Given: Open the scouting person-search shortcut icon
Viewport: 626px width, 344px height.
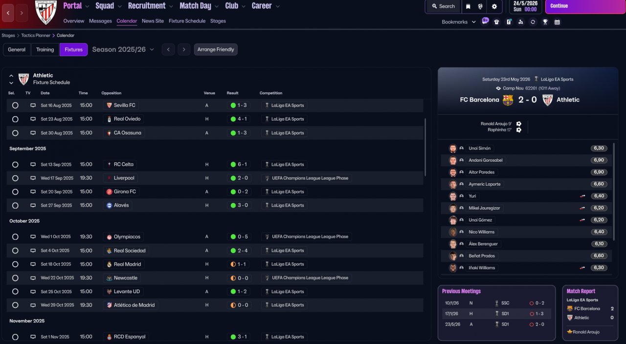Looking at the screenshot, I should (520, 22).
